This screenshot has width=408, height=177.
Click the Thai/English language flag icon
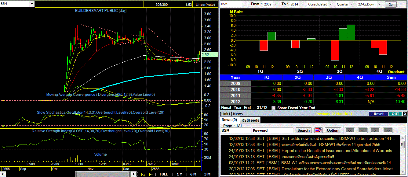point(318,130)
